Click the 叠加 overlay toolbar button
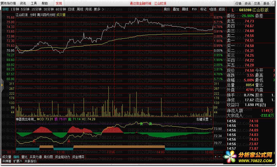Viewport: 277px width, 167px height. point(176,9)
